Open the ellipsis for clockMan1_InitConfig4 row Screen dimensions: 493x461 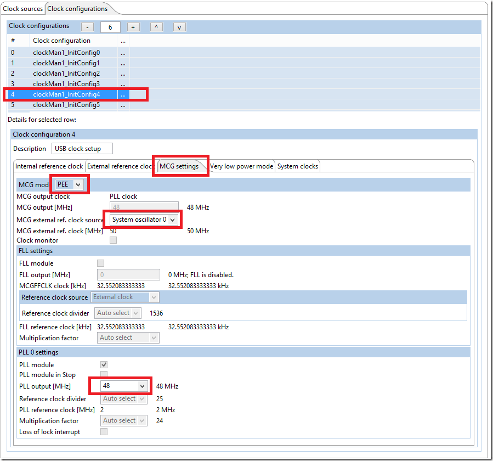point(123,94)
